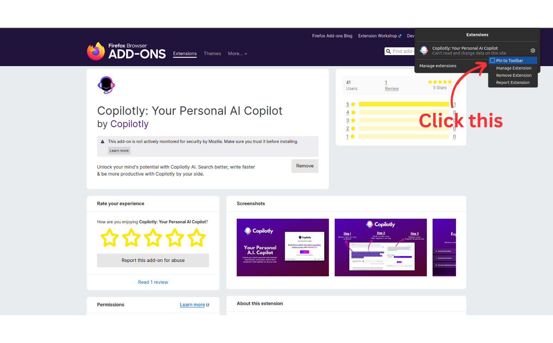
Task: Give the add-on a three-star rating
Action: click(153, 237)
